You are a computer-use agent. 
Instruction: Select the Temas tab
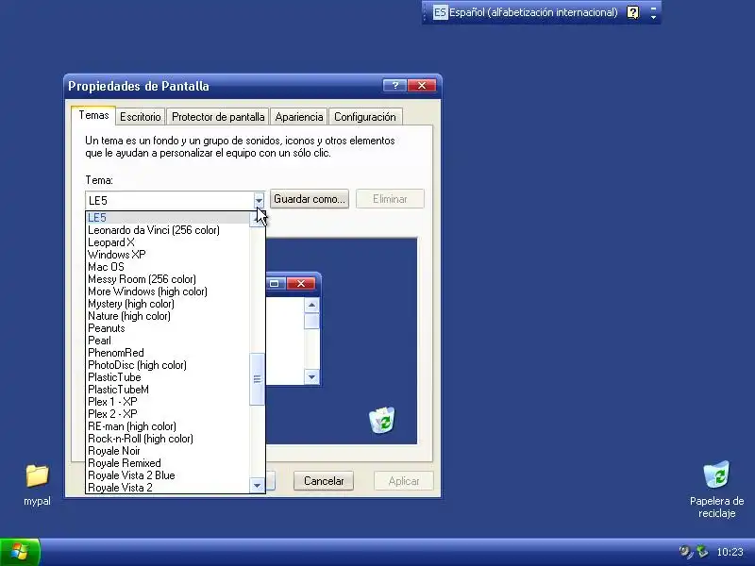[x=93, y=115]
